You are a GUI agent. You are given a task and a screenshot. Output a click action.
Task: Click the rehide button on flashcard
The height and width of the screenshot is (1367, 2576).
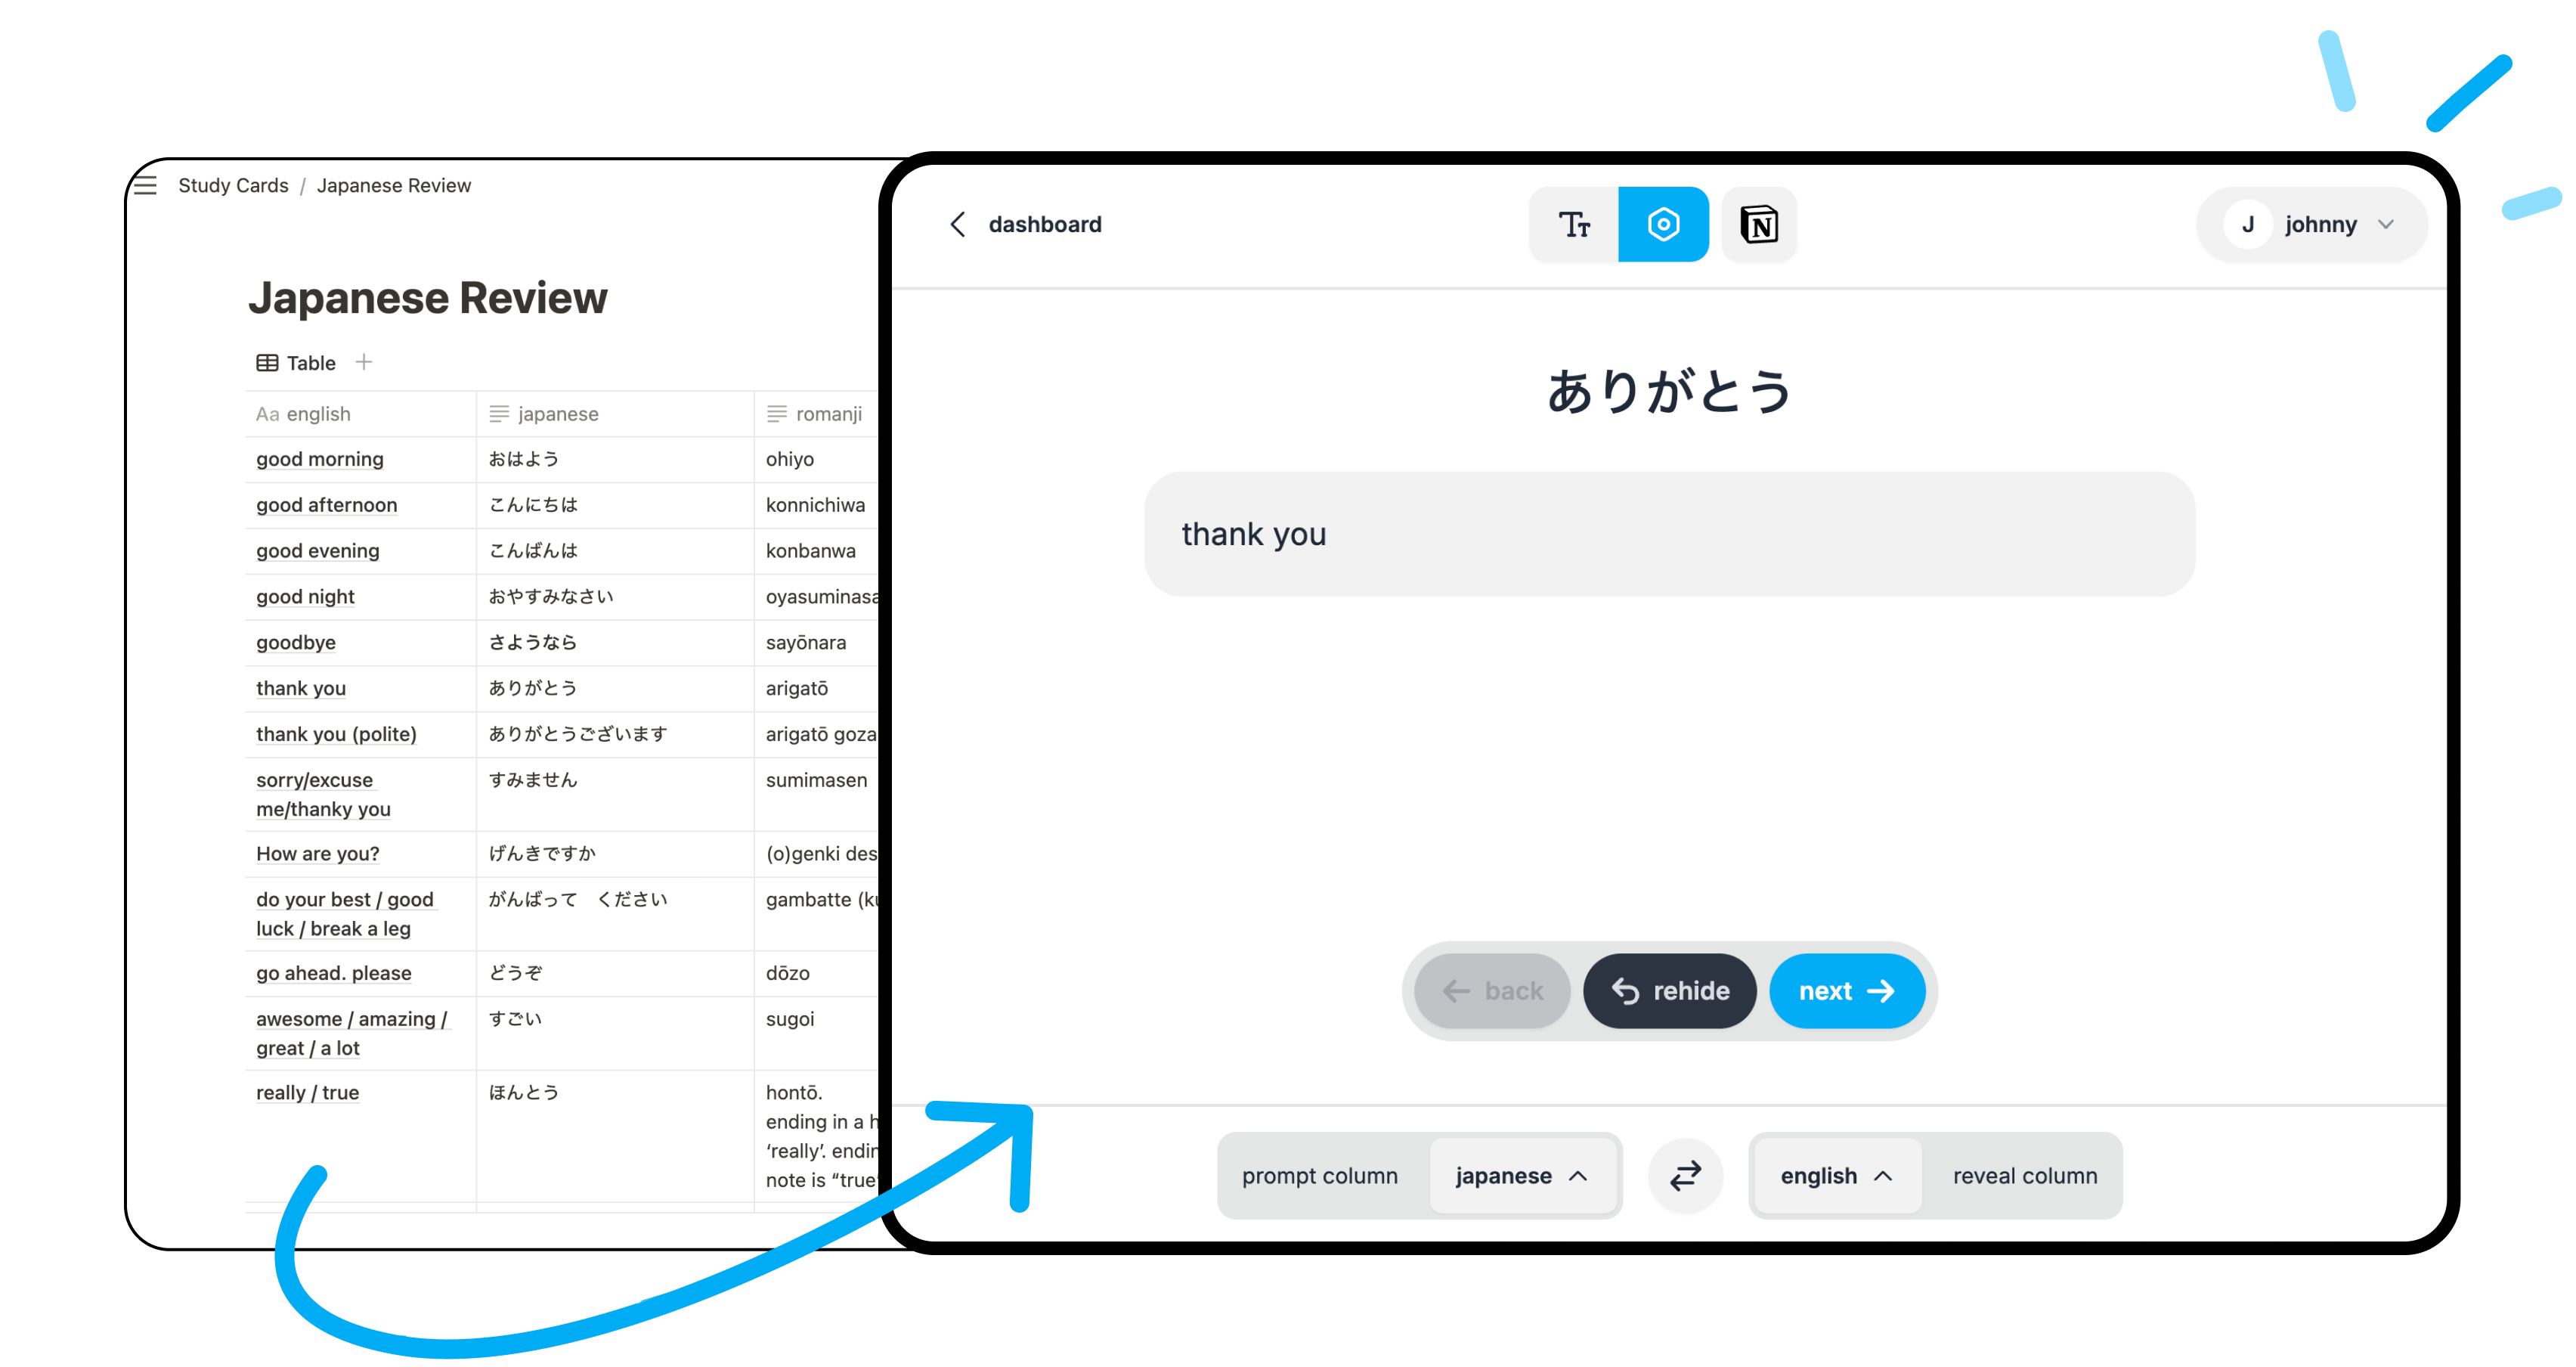[1670, 990]
